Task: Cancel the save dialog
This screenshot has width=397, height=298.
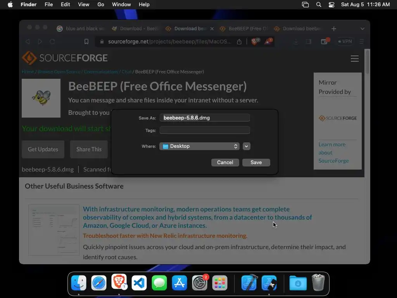Action: pos(225,163)
